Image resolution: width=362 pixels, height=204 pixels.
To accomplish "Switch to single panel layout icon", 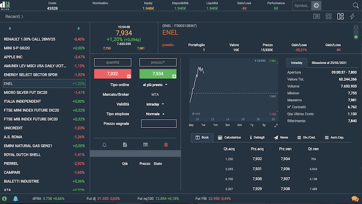I will point(316,16).
